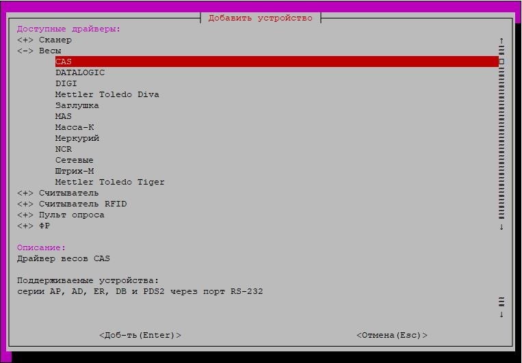Click driver list scrollbar down arrow
This screenshot has height=363, width=522.
click(x=501, y=226)
